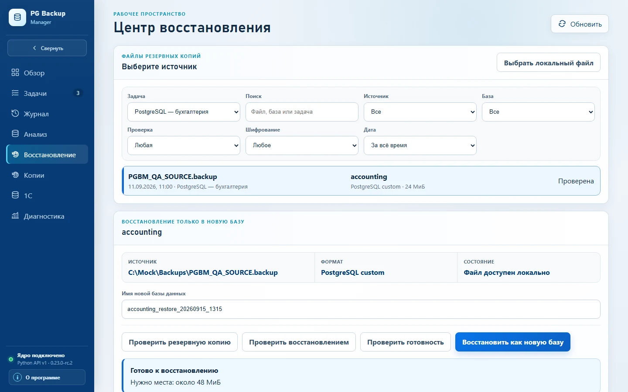Click Восстановить как новую базу
This screenshot has height=392, width=628.
(x=513, y=342)
